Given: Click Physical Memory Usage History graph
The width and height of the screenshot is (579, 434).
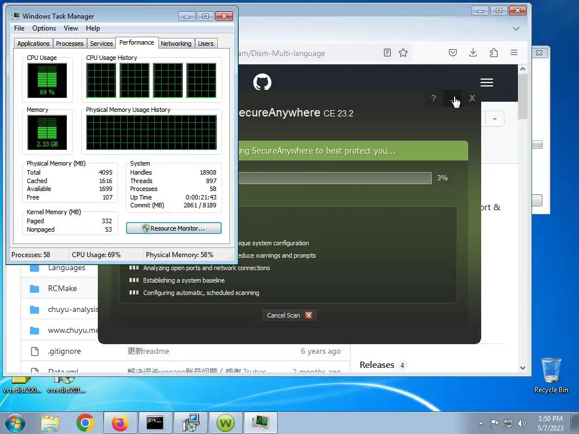Looking at the screenshot, I should 152,132.
